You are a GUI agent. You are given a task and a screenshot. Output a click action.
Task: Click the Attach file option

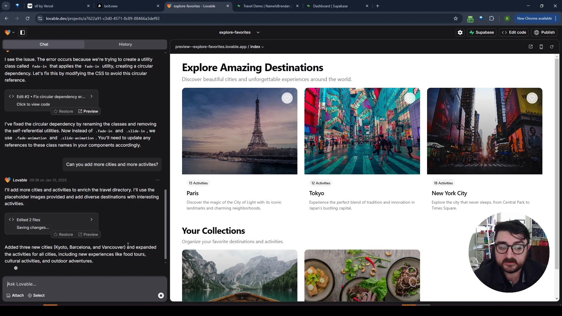click(x=15, y=296)
